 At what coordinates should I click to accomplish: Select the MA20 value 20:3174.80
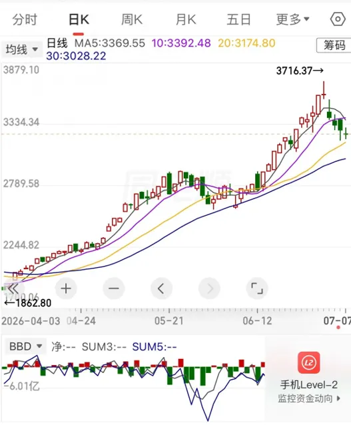246,43
